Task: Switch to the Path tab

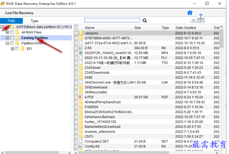Action: (x=12, y=21)
